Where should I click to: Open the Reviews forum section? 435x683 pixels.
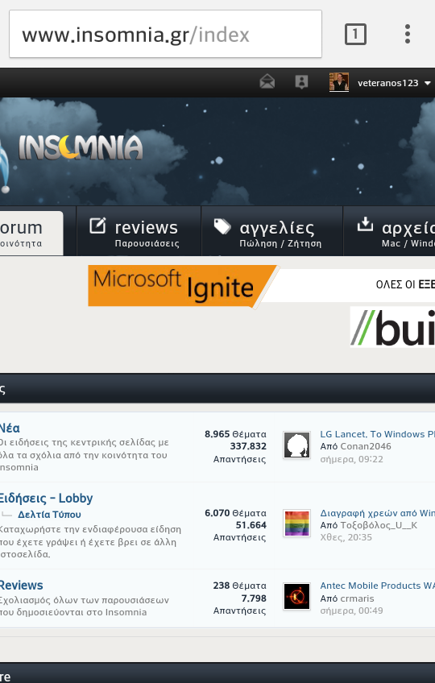tap(22, 585)
